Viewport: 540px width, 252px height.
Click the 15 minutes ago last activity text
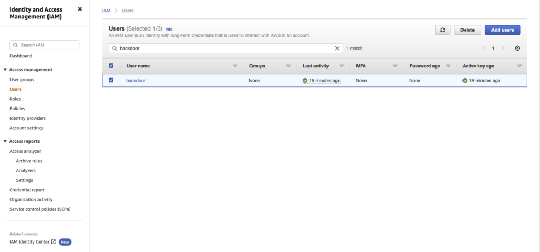325,81
